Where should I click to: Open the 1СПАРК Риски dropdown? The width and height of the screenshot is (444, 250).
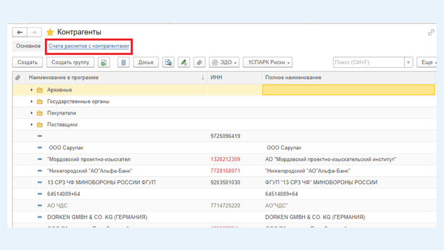(267, 62)
